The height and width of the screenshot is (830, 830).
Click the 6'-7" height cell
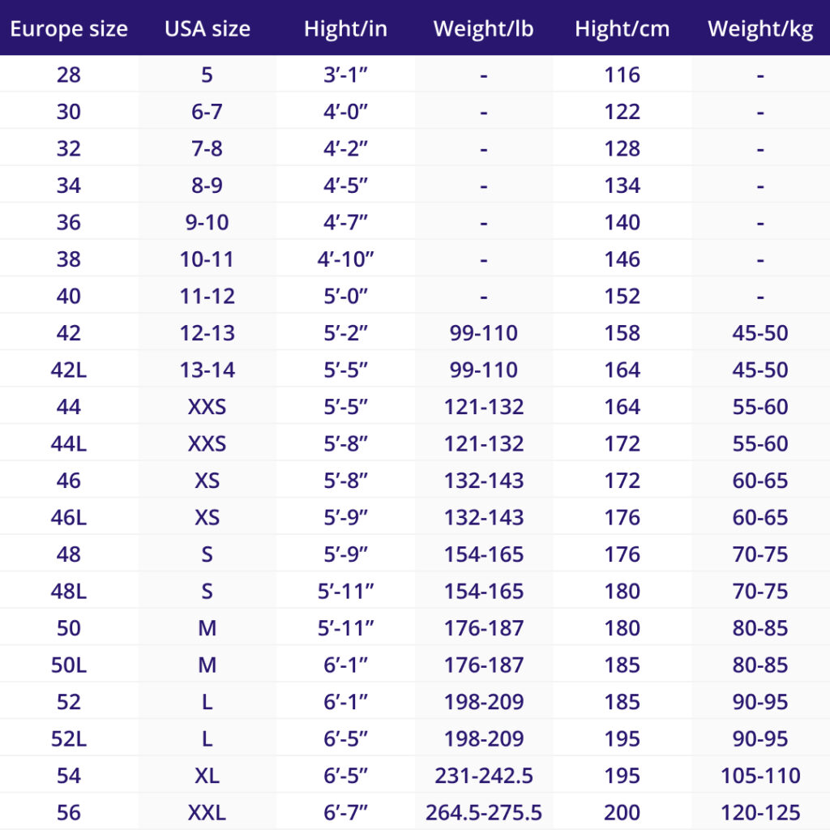click(x=345, y=812)
